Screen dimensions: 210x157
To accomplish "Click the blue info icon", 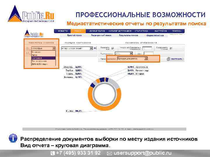I will pos(13,138).
